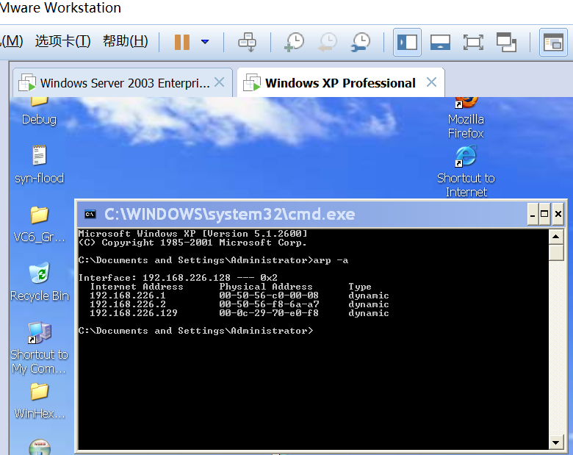This screenshot has width=573, height=455.
Task: Revert VM to previous snapshot
Action: coord(328,42)
